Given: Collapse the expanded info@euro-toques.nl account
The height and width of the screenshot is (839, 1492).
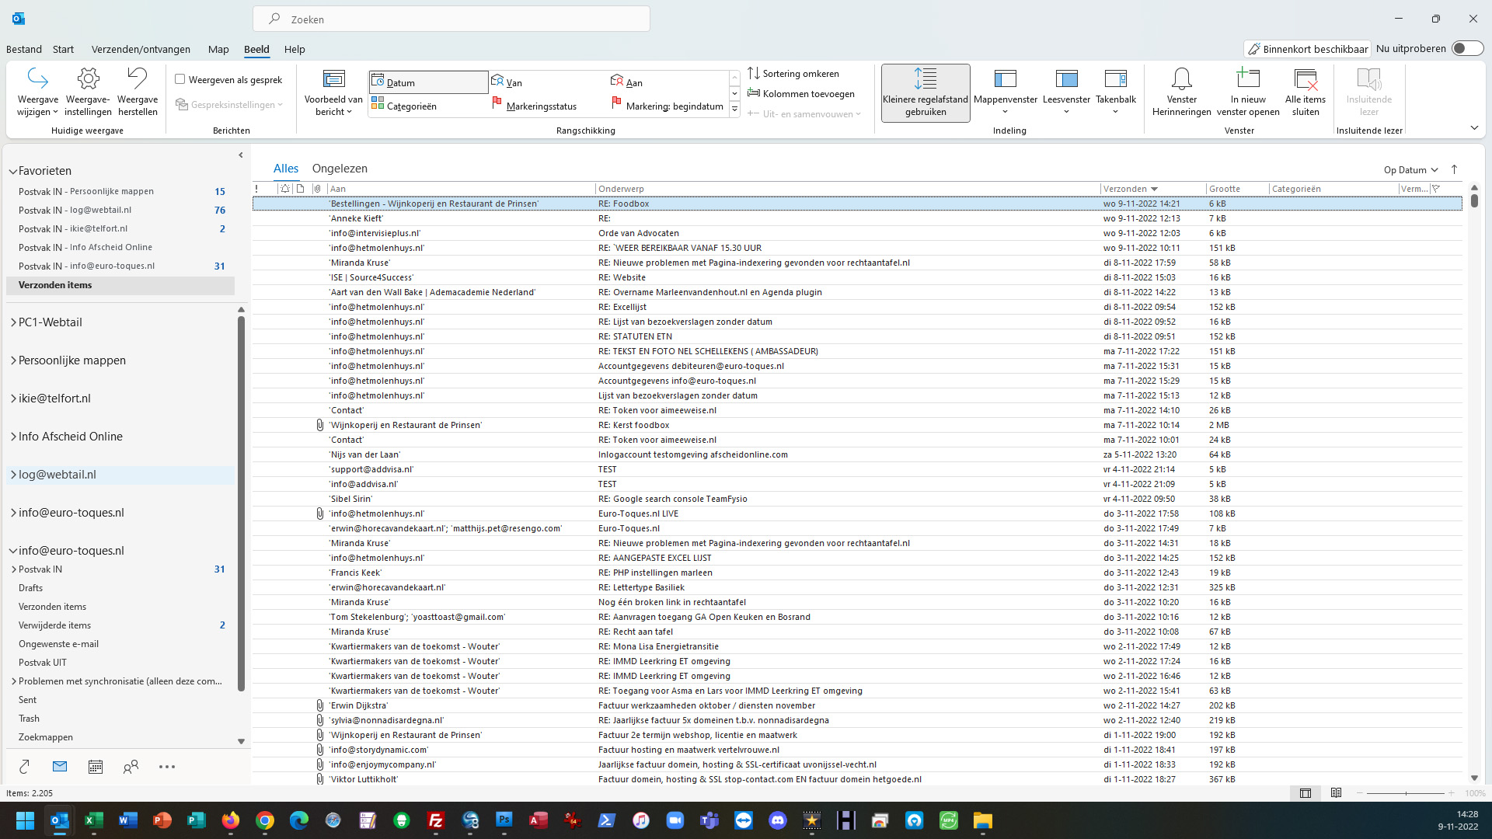Looking at the screenshot, I should (13, 551).
